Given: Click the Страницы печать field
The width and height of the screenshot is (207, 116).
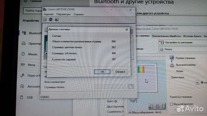Looking at the screenshot, I should [110, 86].
